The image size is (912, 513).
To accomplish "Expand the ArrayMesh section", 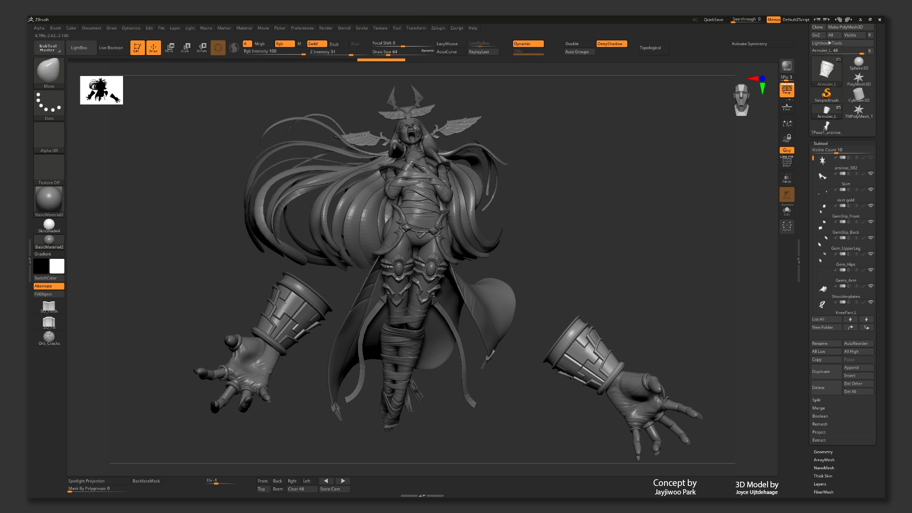I will point(824,460).
